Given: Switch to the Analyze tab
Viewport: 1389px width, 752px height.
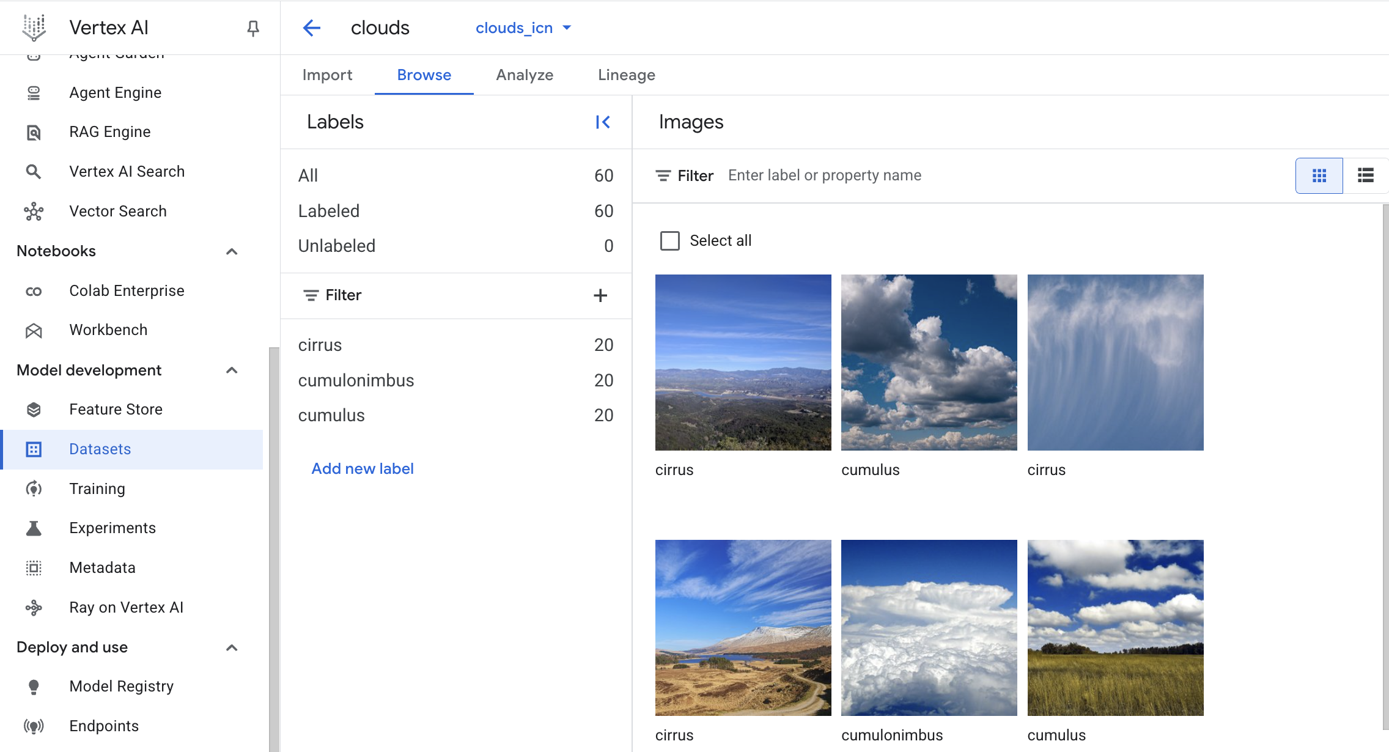Looking at the screenshot, I should pos(525,75).
